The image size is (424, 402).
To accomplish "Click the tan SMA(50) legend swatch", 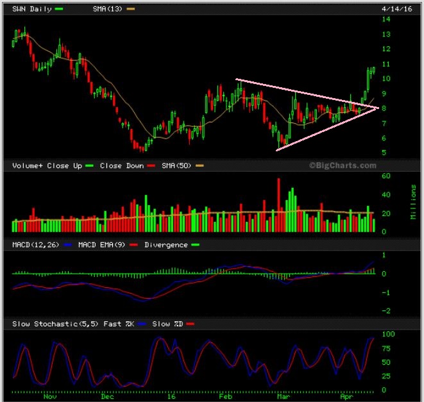I will coord(199,165).
